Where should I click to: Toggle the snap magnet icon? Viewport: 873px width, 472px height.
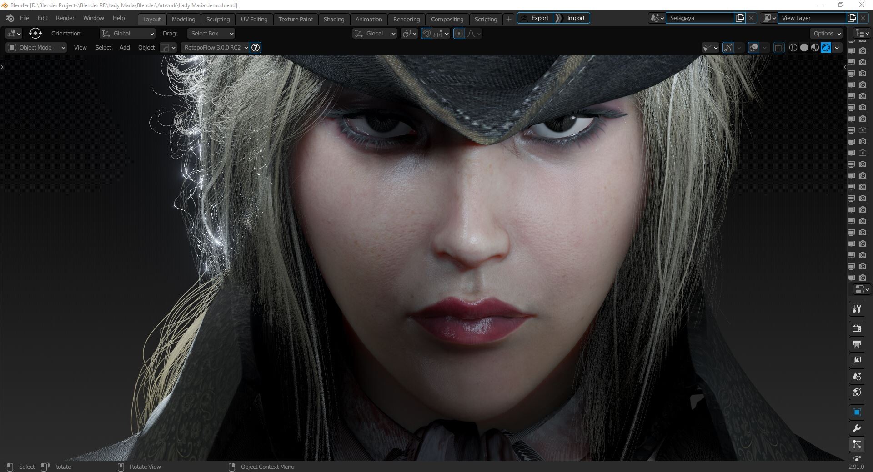click(426, 34)
